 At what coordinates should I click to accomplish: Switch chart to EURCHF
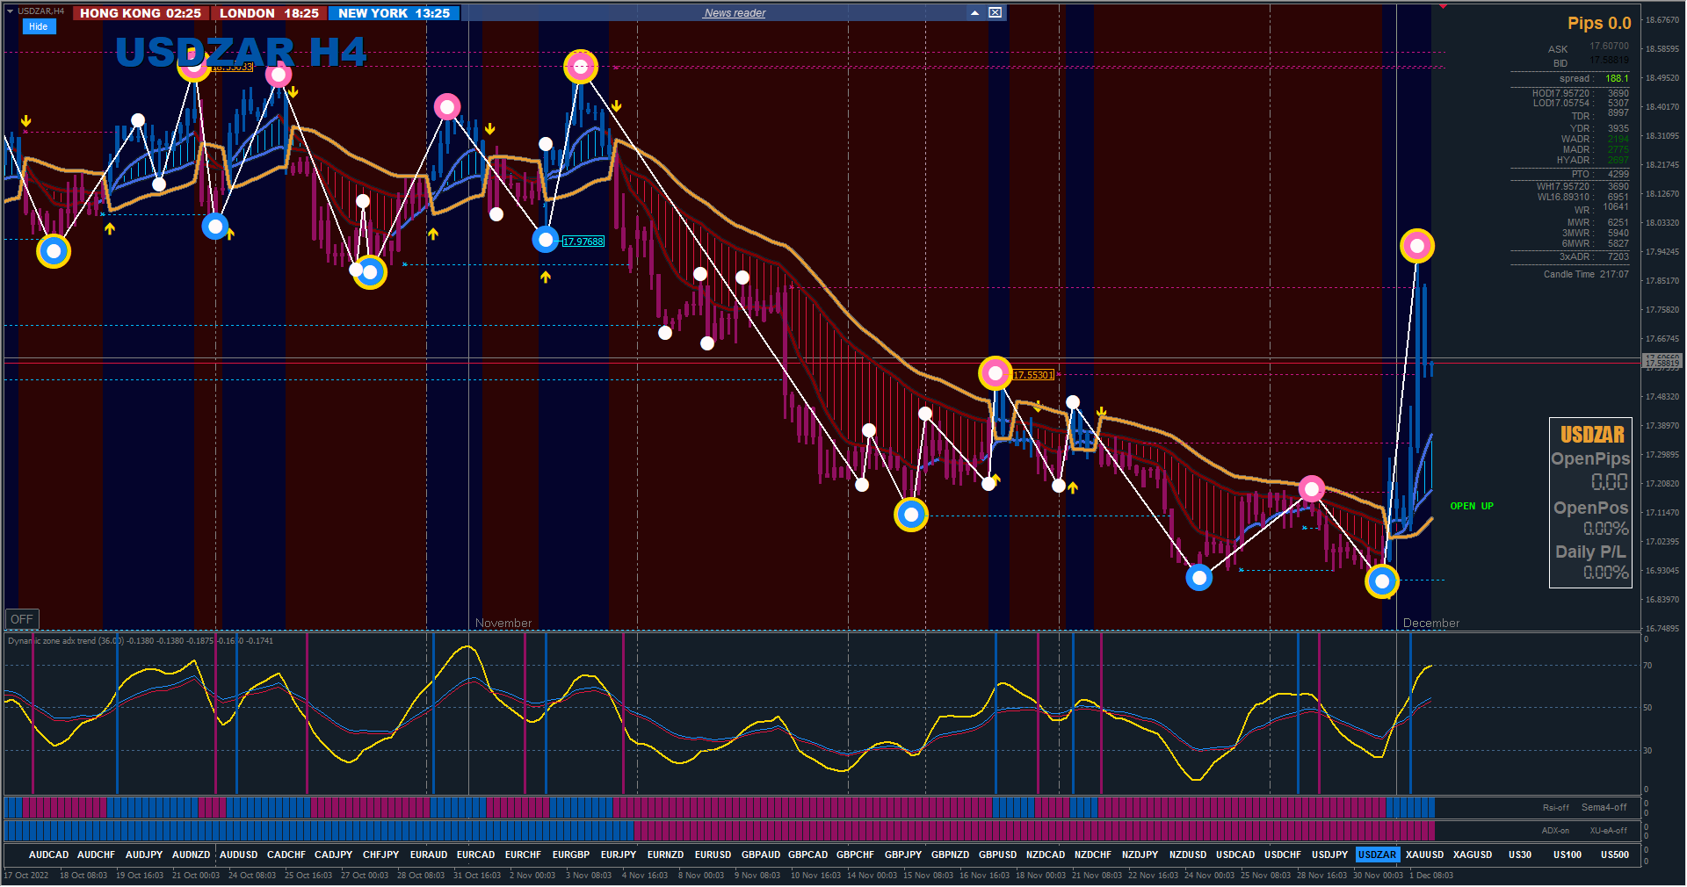click(x=523, y=855)
